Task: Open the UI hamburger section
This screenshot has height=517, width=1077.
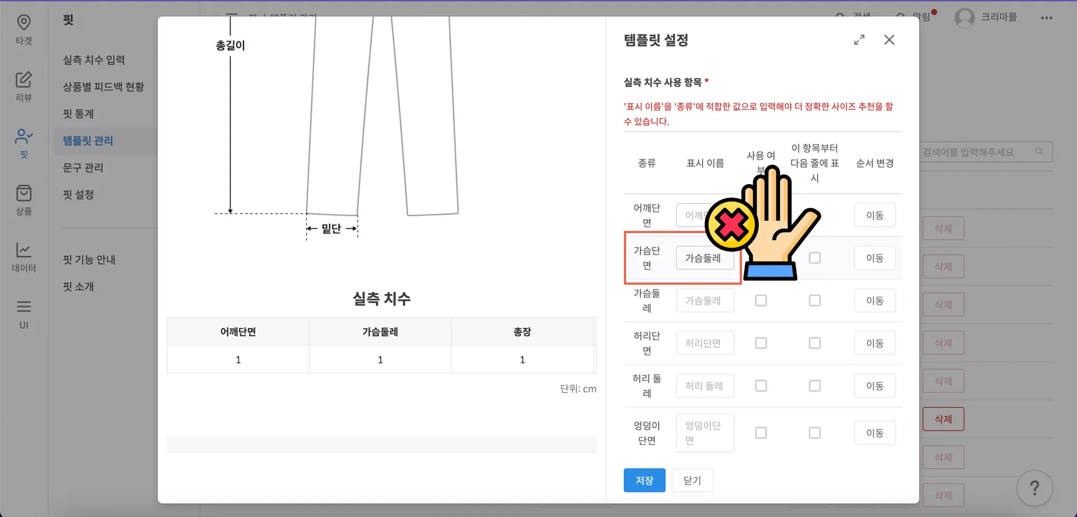Action: [24, 314]
